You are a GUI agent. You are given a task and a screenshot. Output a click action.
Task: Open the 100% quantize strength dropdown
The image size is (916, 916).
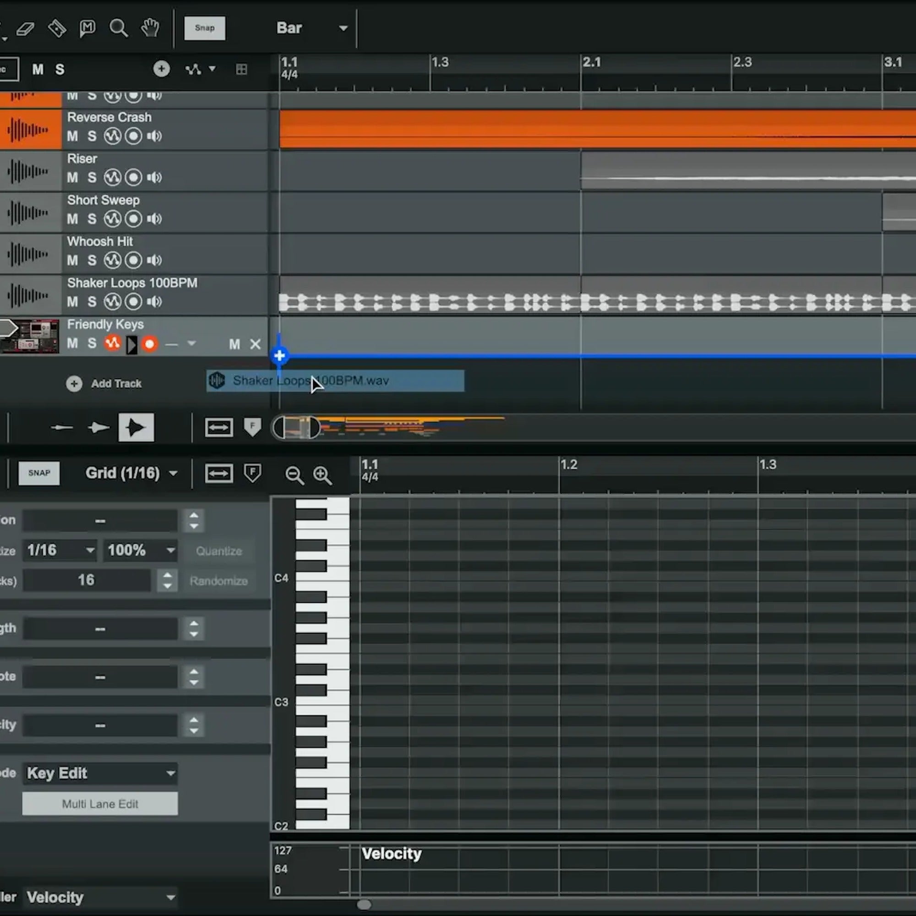click(140, 551)
